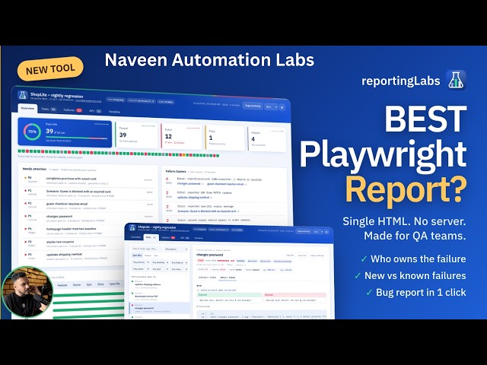Open 'updates shipping method' row in Needs attention
Screen dimensions: 487x365
[75, 255]
